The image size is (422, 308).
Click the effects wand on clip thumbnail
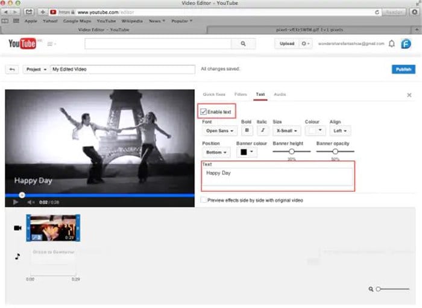[x=36, y=237]
